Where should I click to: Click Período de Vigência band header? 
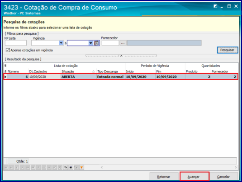[155, 66]
